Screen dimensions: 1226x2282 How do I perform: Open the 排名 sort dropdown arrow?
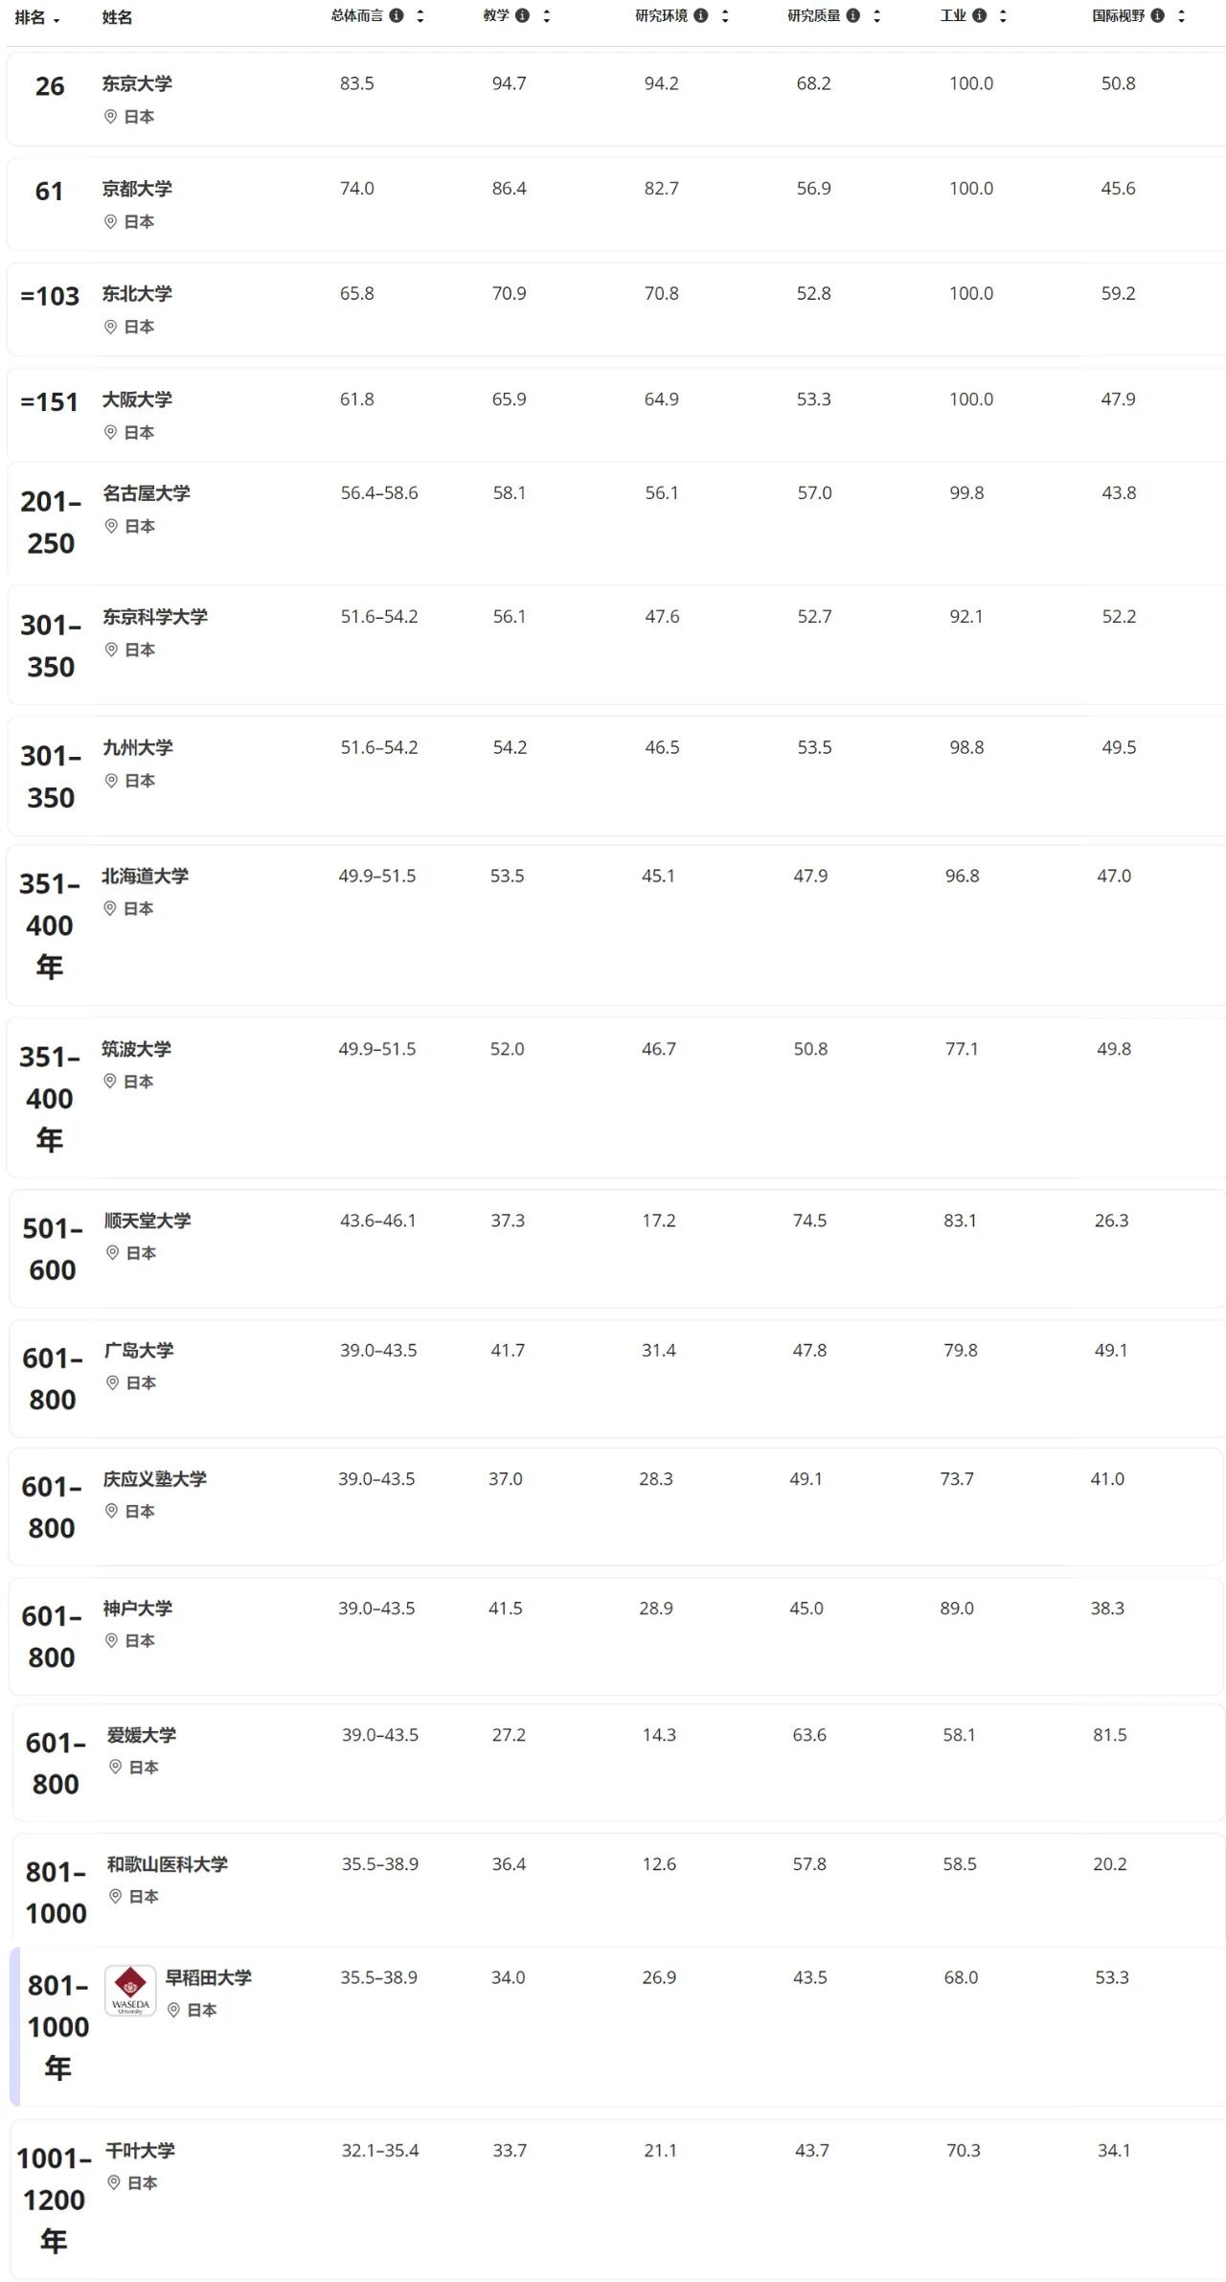click(57, 20)
